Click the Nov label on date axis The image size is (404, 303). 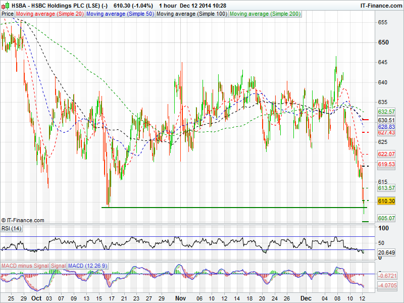[x=181, y=298]
